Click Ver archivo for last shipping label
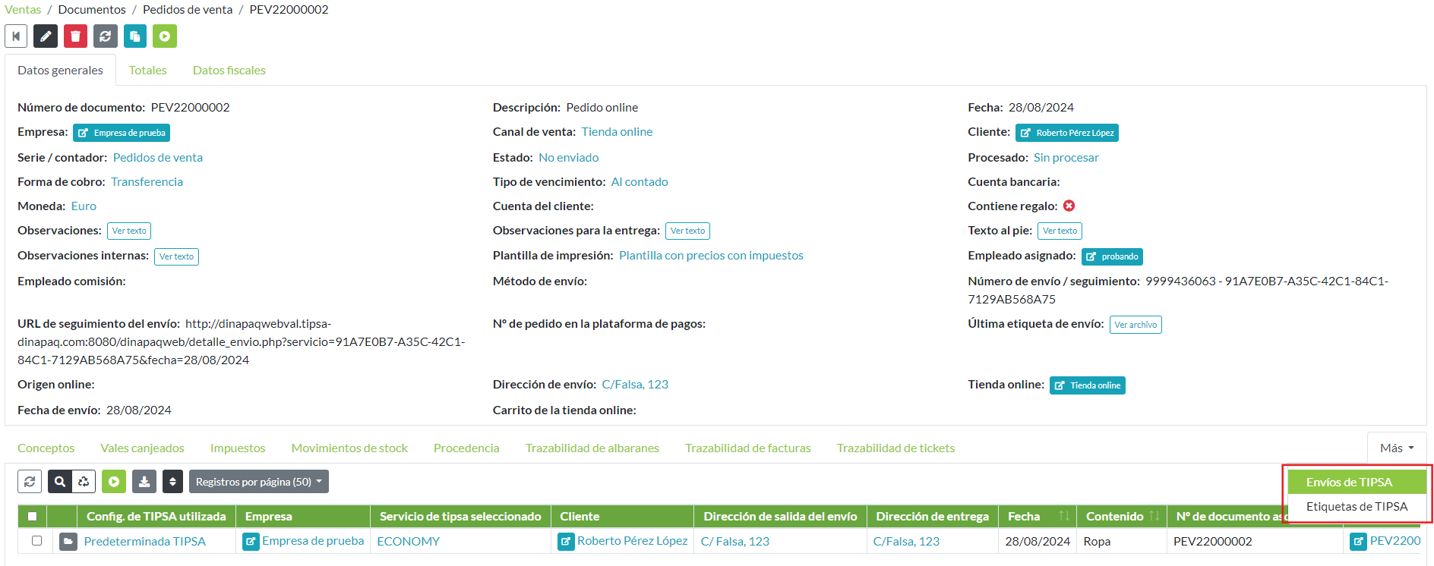Image resolution: width=1434 pixels, height=566 pixels. point(1136,325)
